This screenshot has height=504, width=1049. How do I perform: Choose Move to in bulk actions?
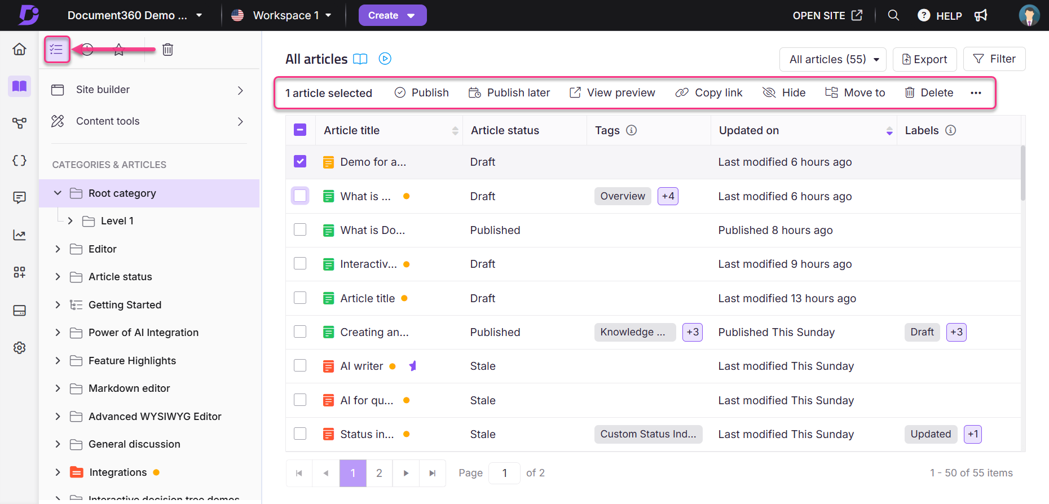click(855, 93)
